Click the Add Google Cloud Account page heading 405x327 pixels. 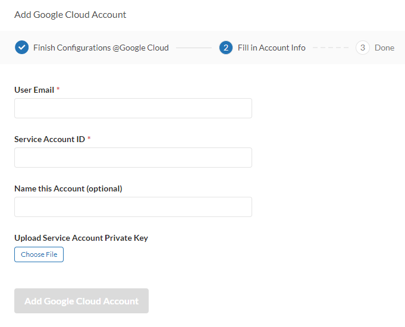click(x=70, y=14)
